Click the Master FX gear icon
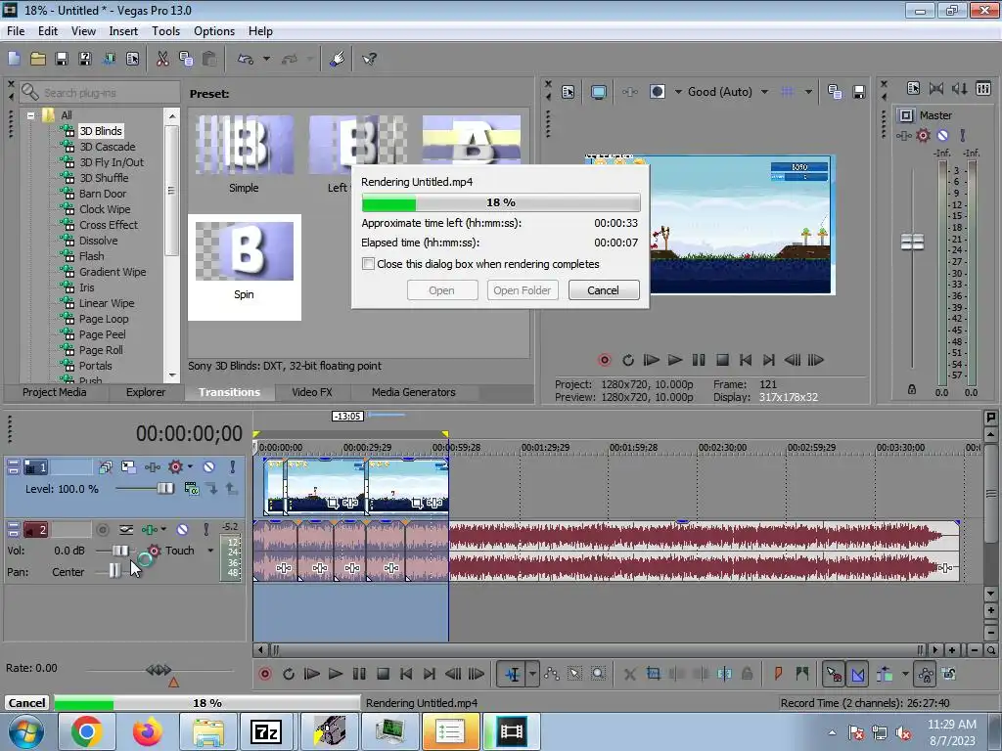 click(x=923, y=135)
